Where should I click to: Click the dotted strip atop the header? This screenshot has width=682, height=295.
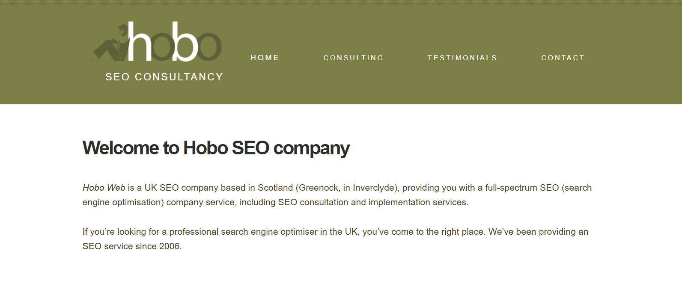click(341, 2)
